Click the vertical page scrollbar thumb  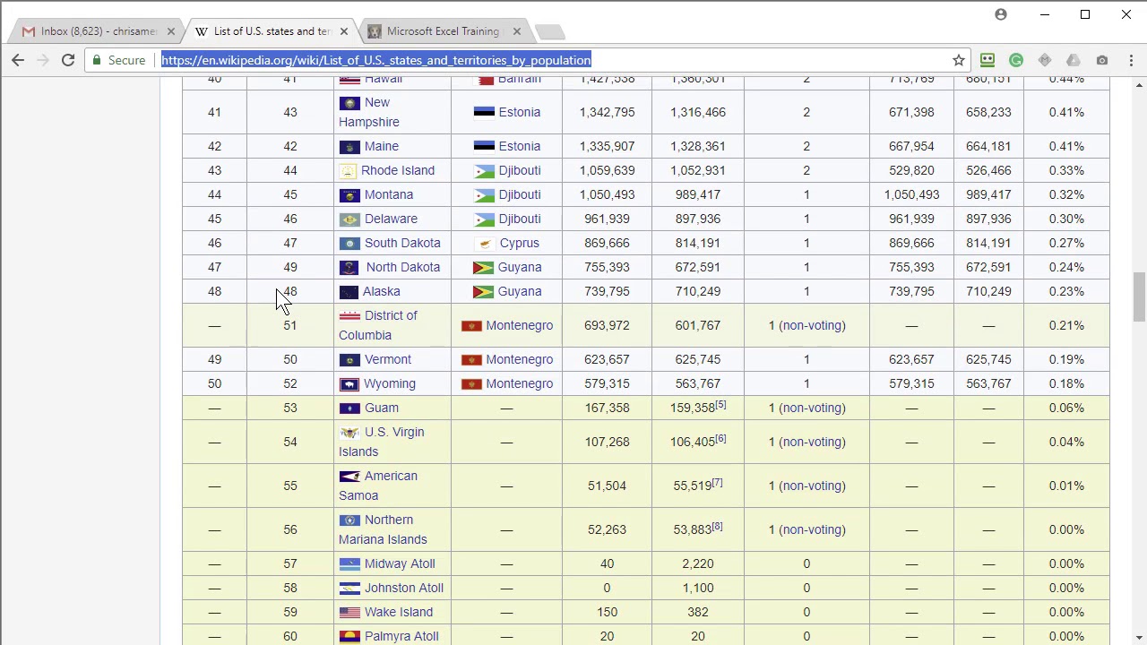click(1139, 297)
